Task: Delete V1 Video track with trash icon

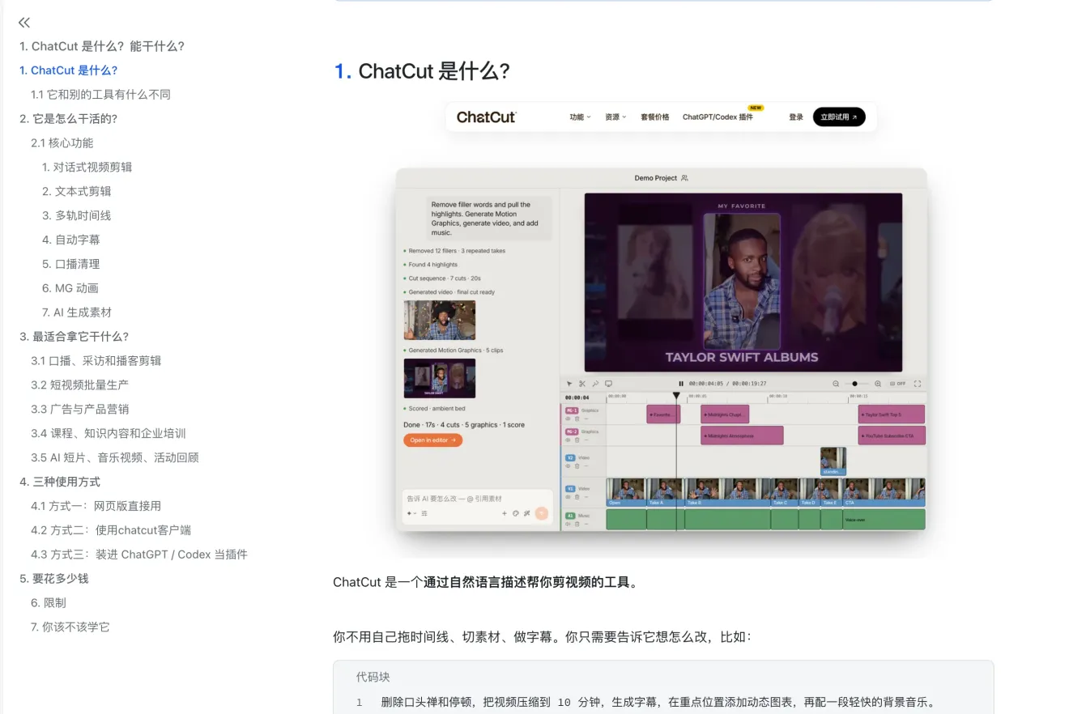Action: (x=577, y=496)
